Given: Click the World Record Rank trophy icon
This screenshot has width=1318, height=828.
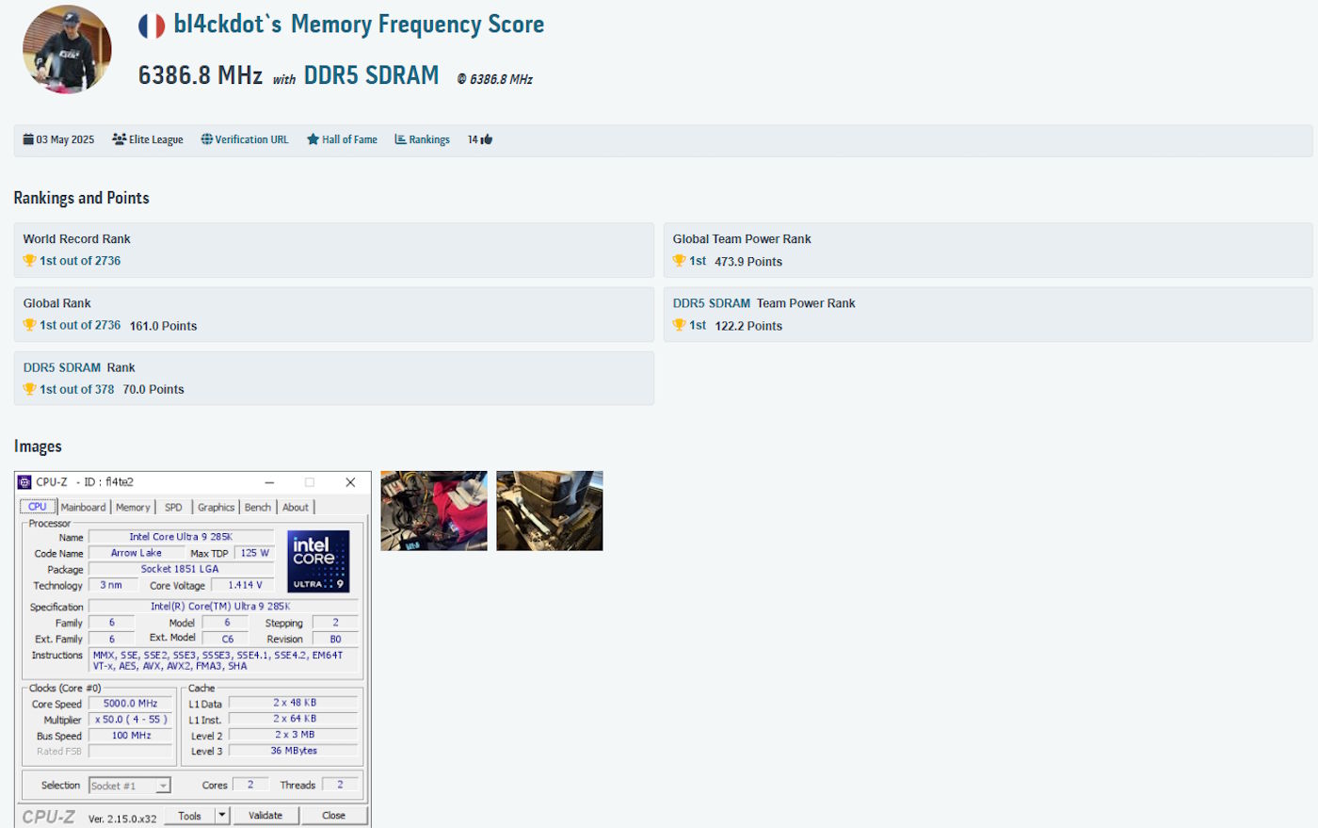Looking at the screenshot, I should (x=29, y=261).
